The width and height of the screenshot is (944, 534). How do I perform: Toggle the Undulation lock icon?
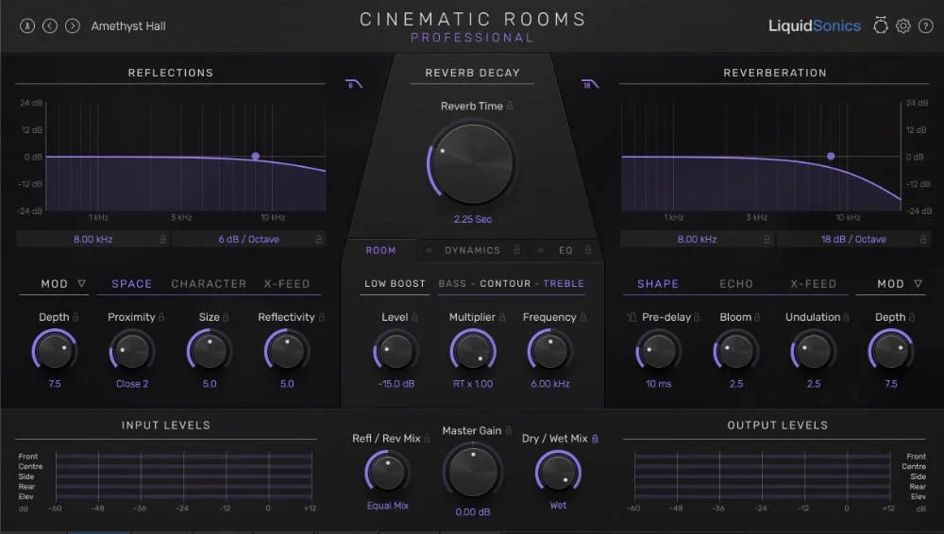(846, 317)
